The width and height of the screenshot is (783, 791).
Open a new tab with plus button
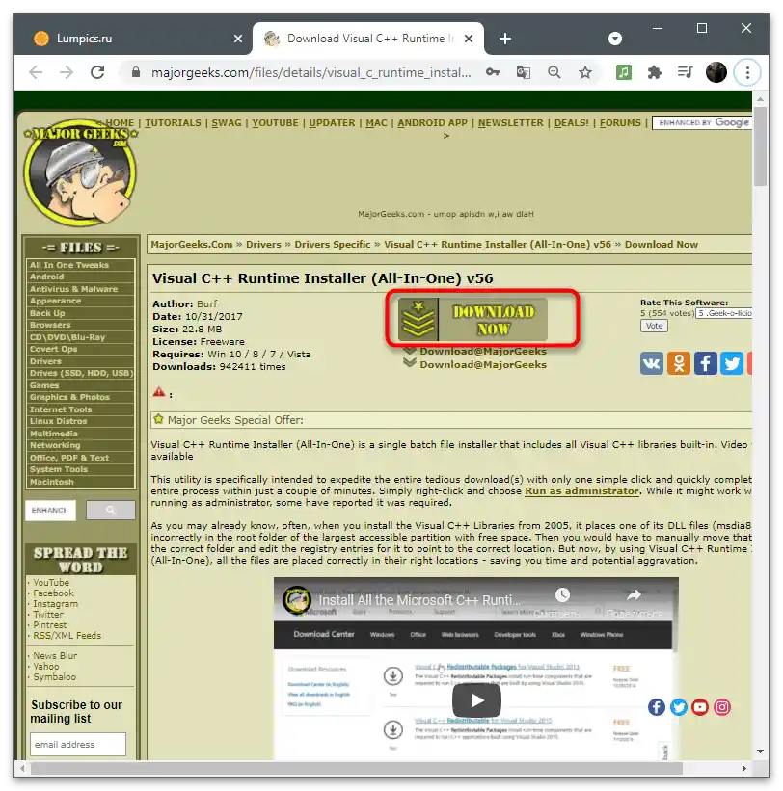coord(505,39)
